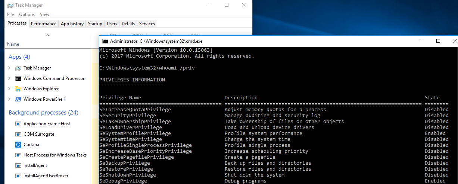Select the Background processes (24) heading
458x184 pixels.
click(43, 113)
